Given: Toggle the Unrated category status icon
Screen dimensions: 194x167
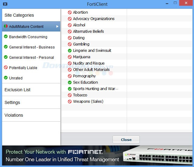Looking at the screenshot, I should coord(5,78).
